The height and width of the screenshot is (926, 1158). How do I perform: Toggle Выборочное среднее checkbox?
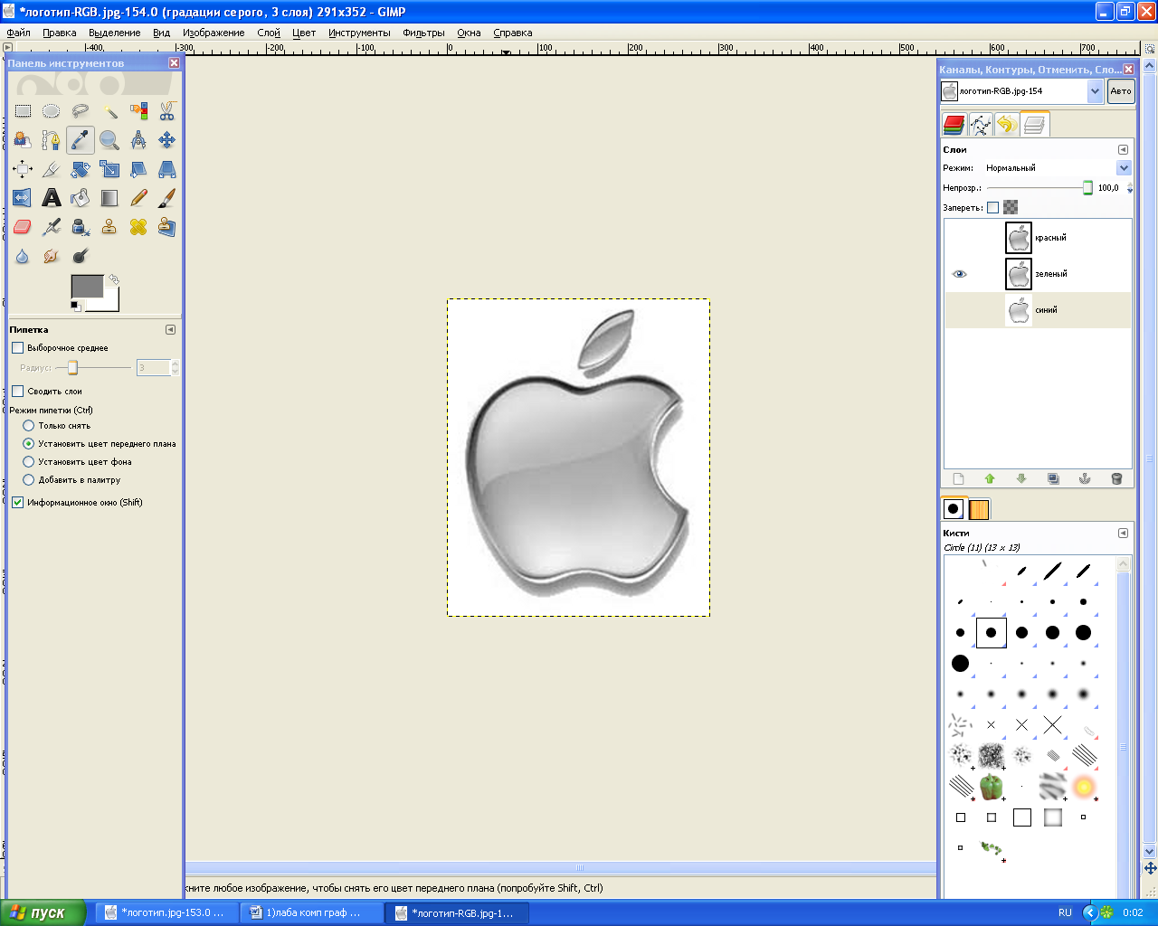coord(17,347)
